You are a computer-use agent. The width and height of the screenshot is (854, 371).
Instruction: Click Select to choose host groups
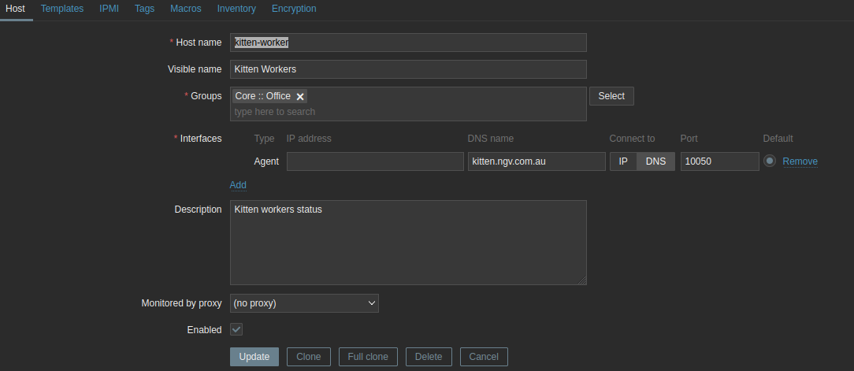click(x=611, y=96)
